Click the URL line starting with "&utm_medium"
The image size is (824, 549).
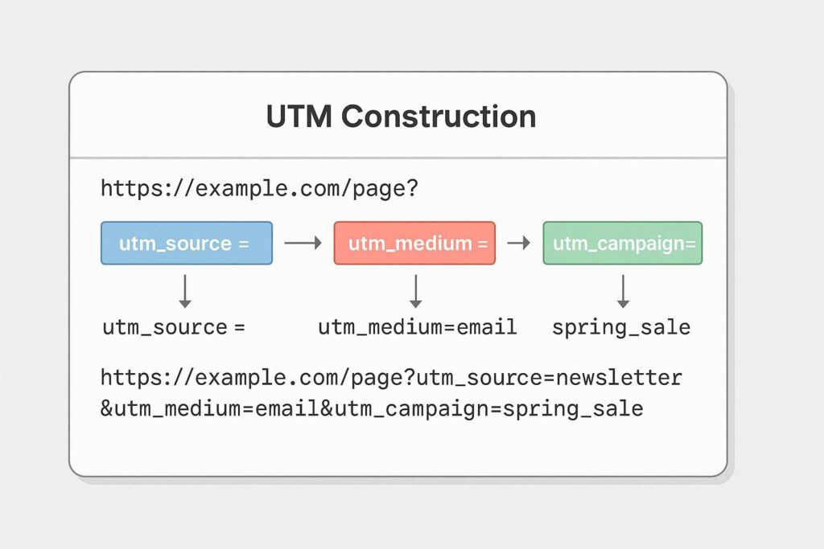click(372, 409)
